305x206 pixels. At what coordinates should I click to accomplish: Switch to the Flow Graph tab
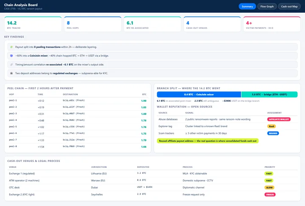[267, 6]
